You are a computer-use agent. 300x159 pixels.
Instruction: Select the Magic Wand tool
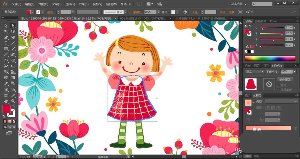coord(6,31)
